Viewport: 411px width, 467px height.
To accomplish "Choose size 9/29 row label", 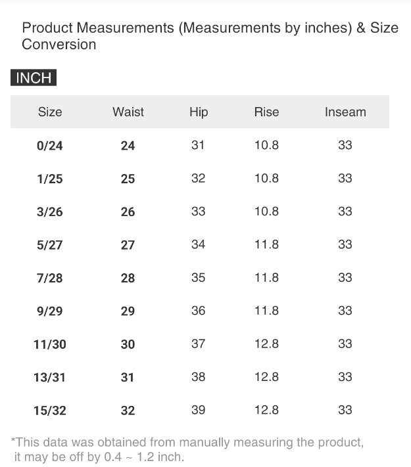I will click(50, 311).
